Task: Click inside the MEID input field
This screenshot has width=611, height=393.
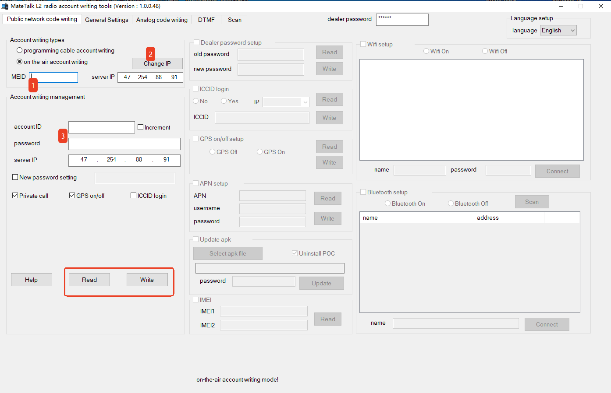Action: (x=53, y=77)
